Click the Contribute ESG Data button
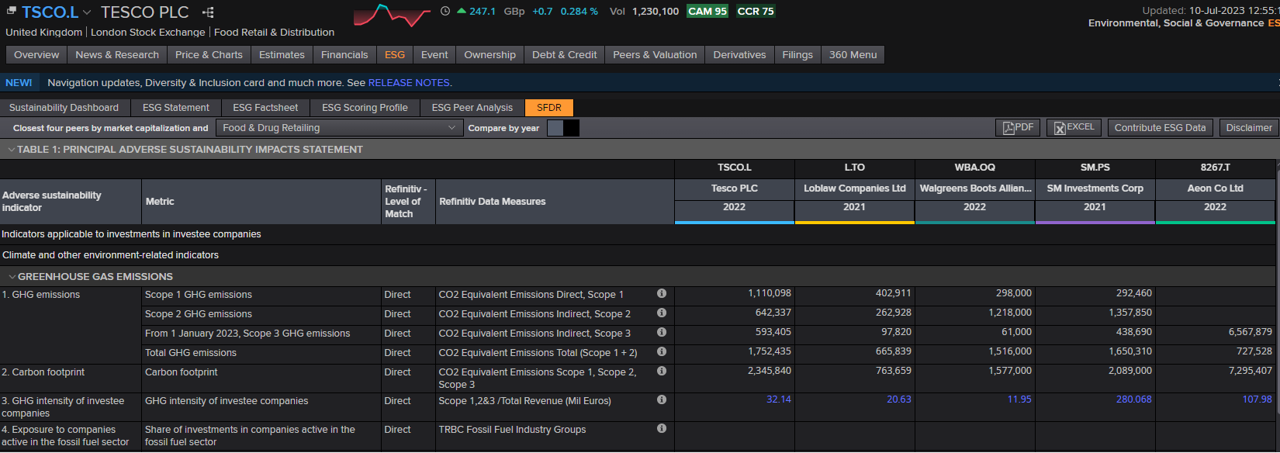The image size is (1280, 453). pyautogui.click(x=1160, y=128)
